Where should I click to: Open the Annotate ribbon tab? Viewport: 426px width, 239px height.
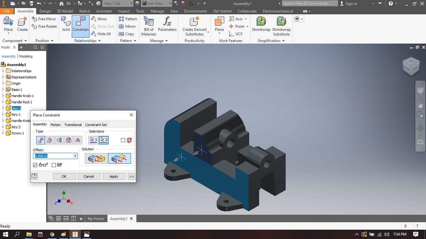[104, 11]
